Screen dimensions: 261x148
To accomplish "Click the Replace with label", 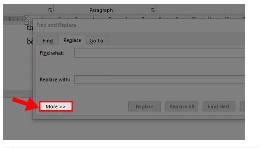I will click(x=54, y=80).
